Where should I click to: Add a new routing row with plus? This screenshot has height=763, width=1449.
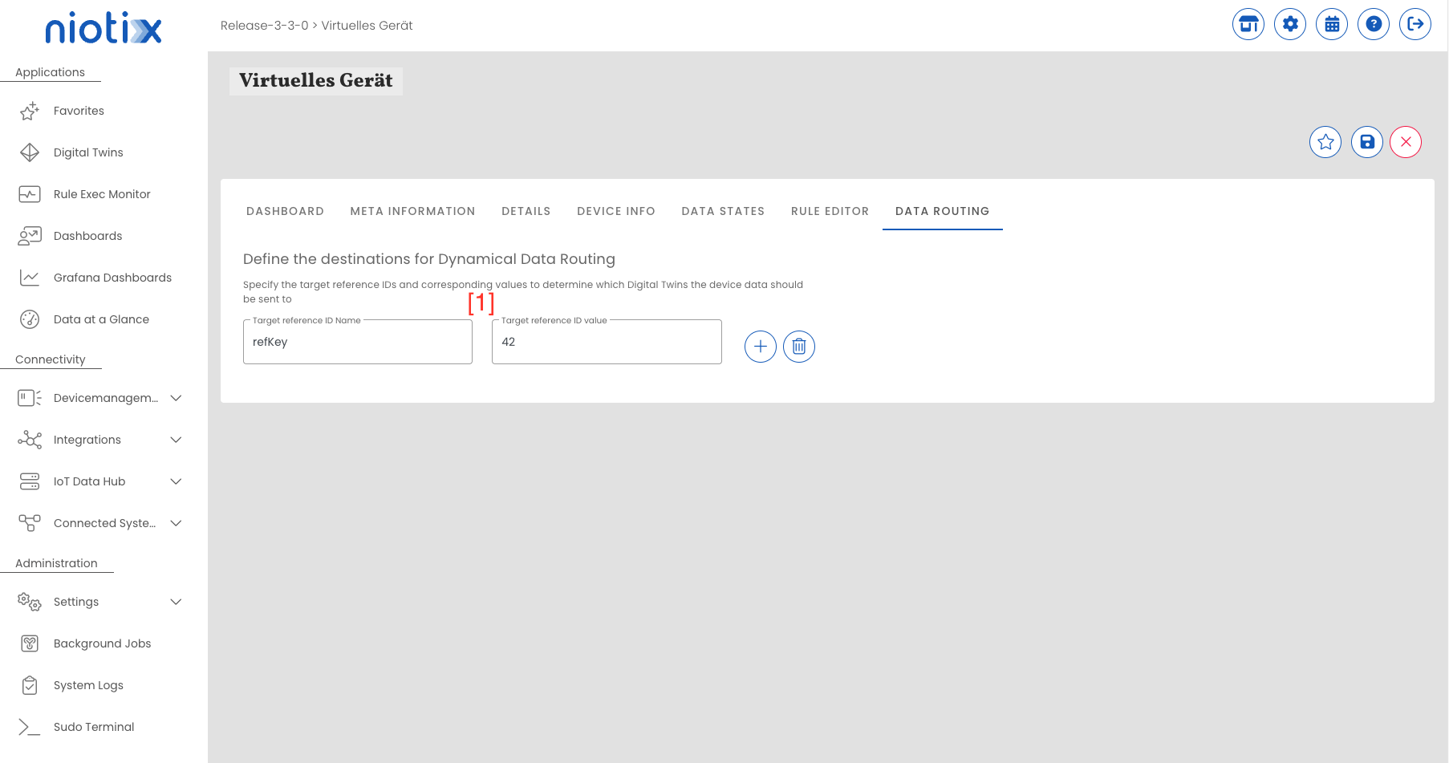coord(761,347)
